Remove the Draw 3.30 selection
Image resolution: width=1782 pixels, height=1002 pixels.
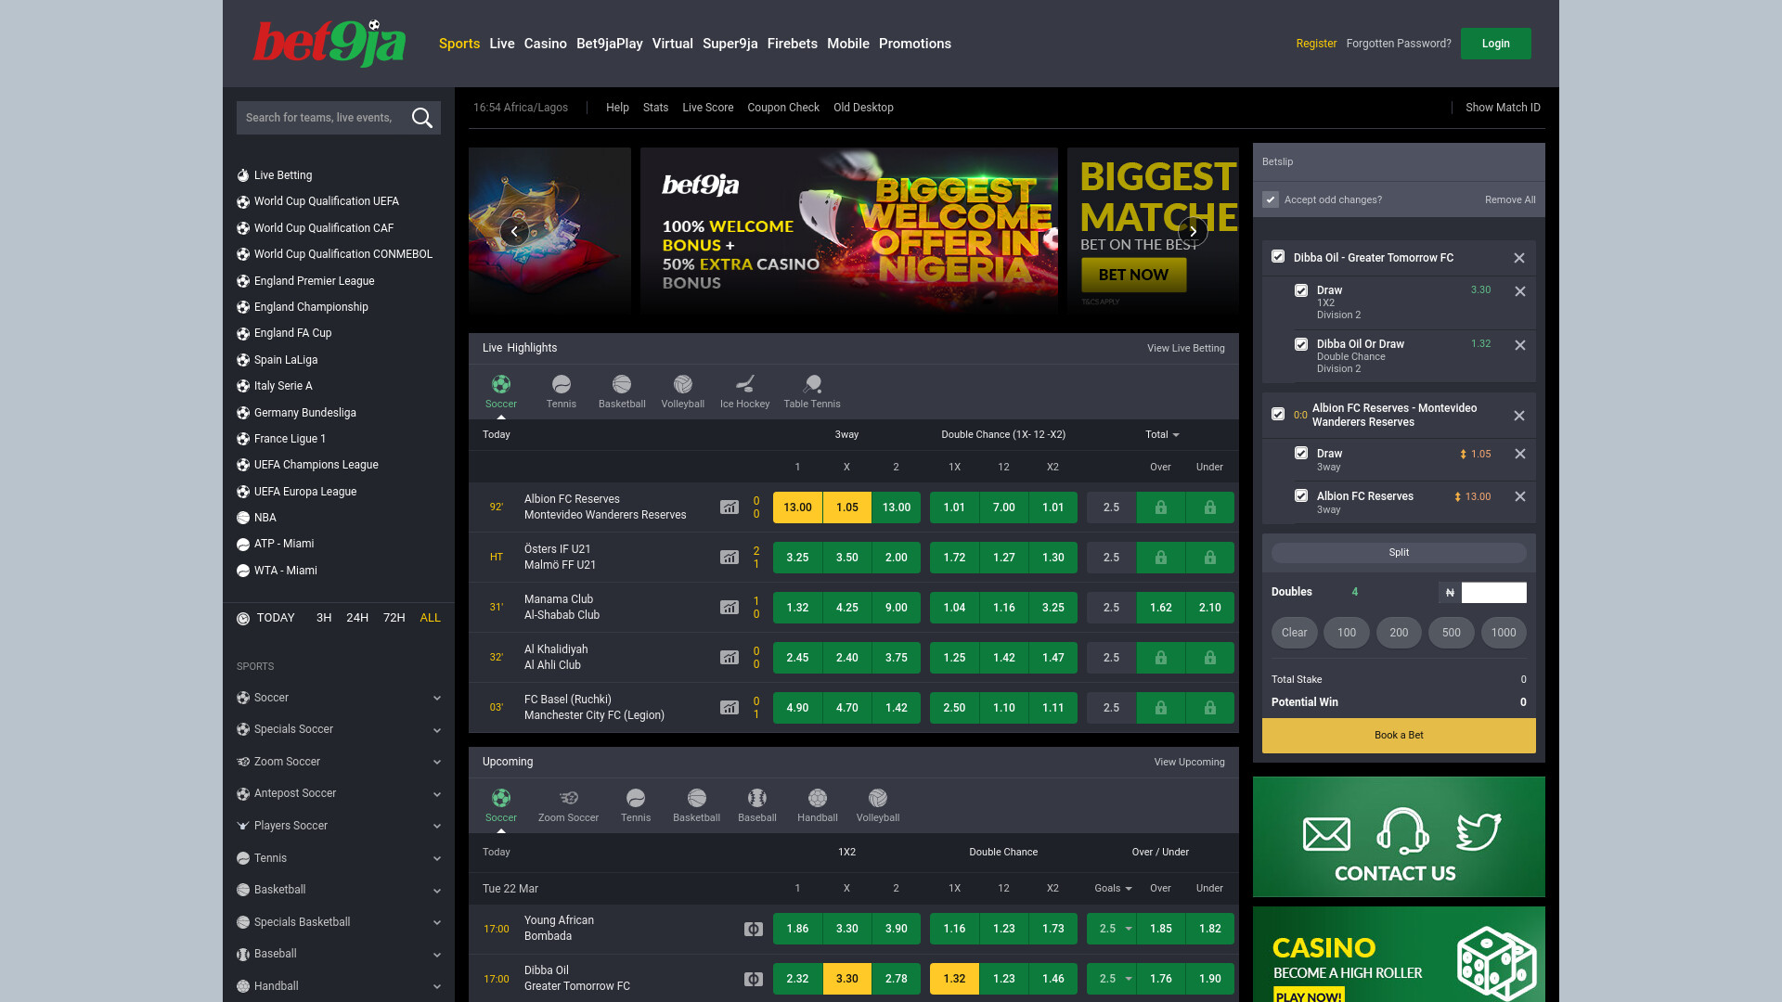pos(1520,291)
